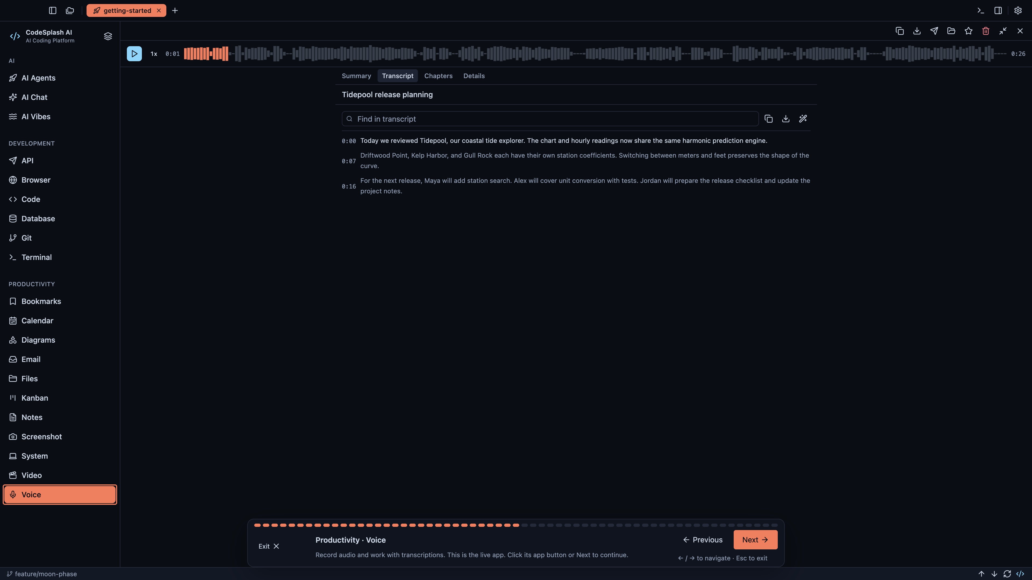1032x580 pixels.
Task: Open the Chapters tab
Action: point(438,76)
